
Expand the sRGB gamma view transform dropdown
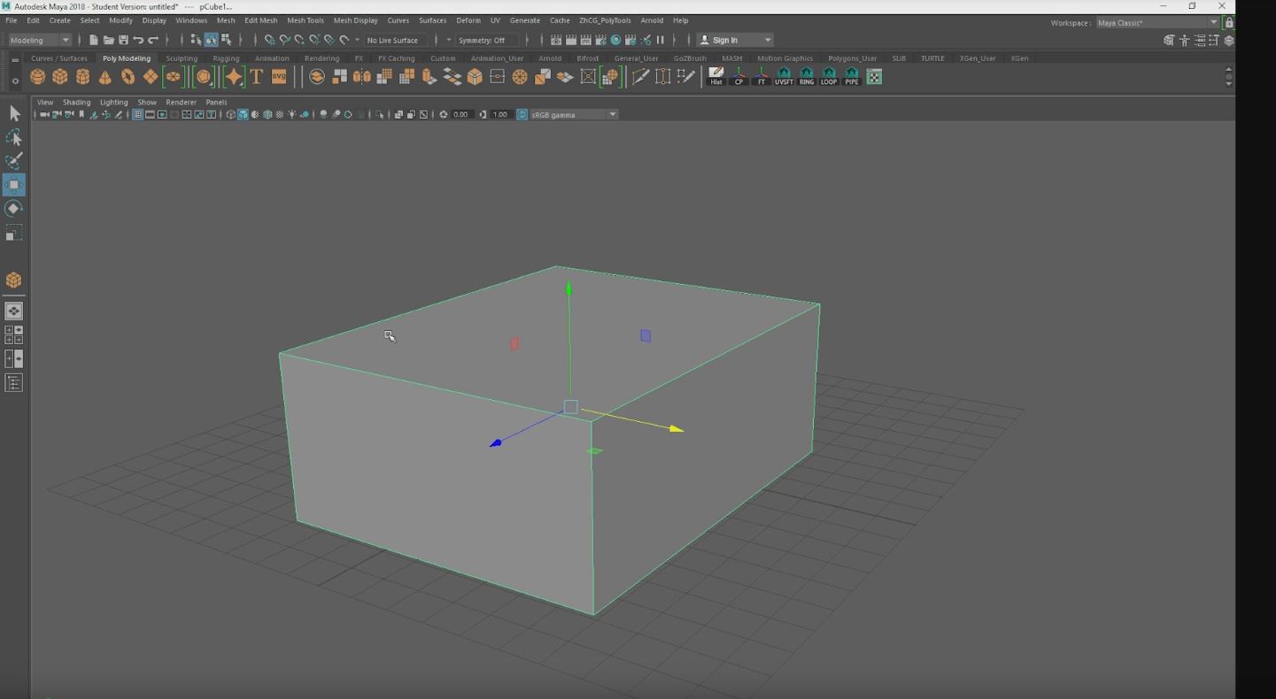click(612, 115)
